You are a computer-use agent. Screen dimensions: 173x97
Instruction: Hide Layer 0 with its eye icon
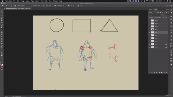(149, 47)
